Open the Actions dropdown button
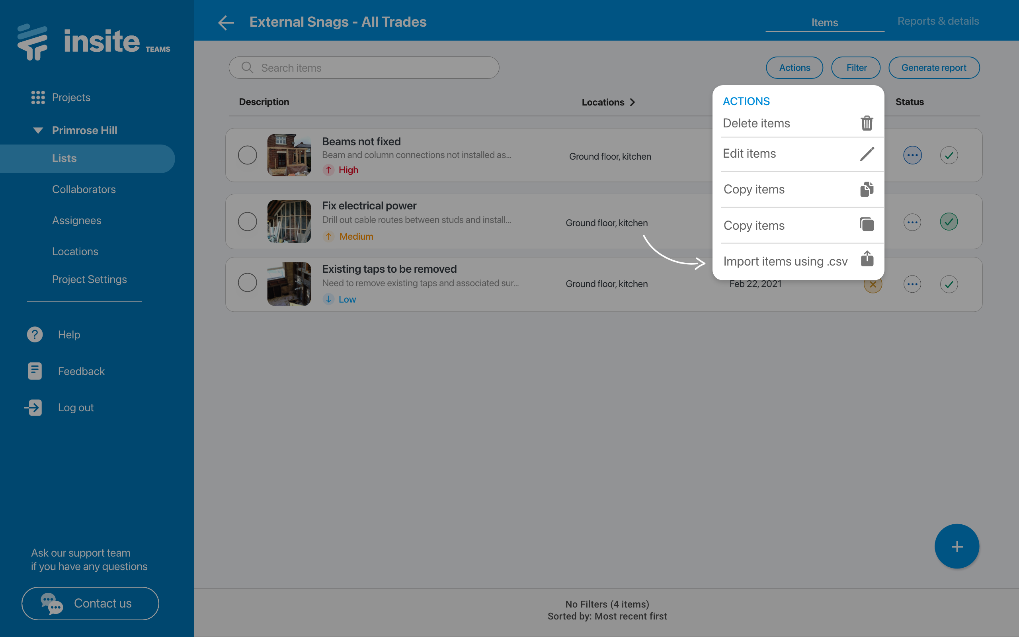Screen dimensions: 1019x637 click(x=794, y=68)
